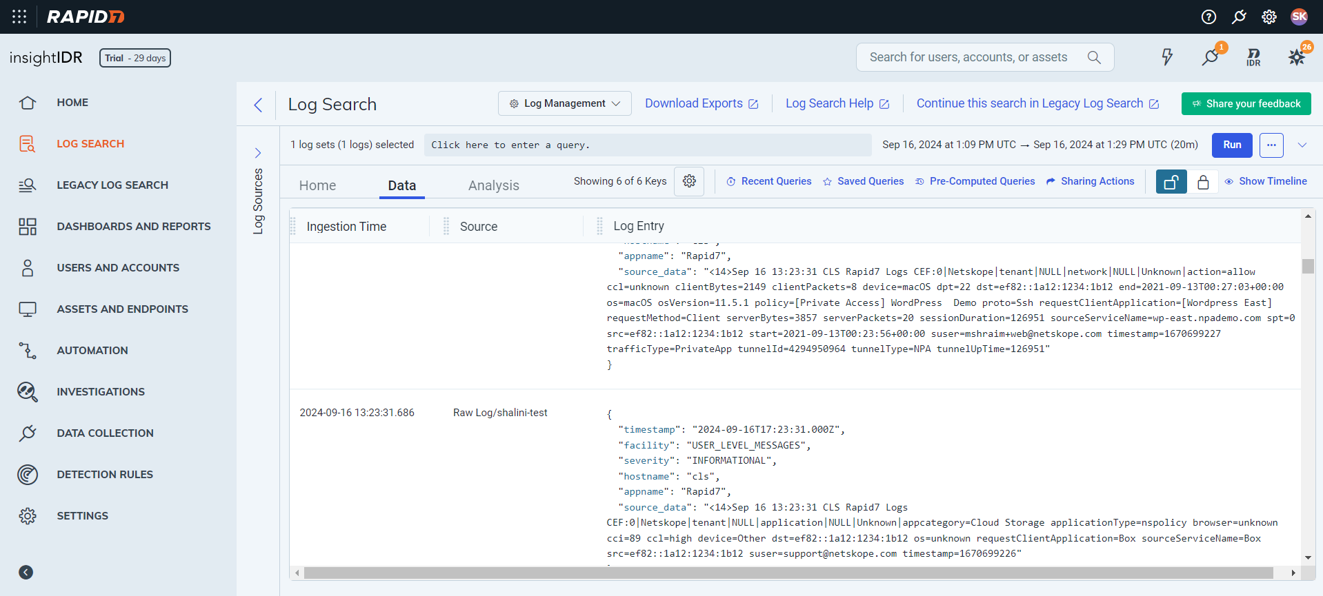Click the timestamp 2024-09-16 13:23:31.686
Image resolution: width=1323 pixels, height=596 pixels.
pyautogui.click(x=357, y=413)
